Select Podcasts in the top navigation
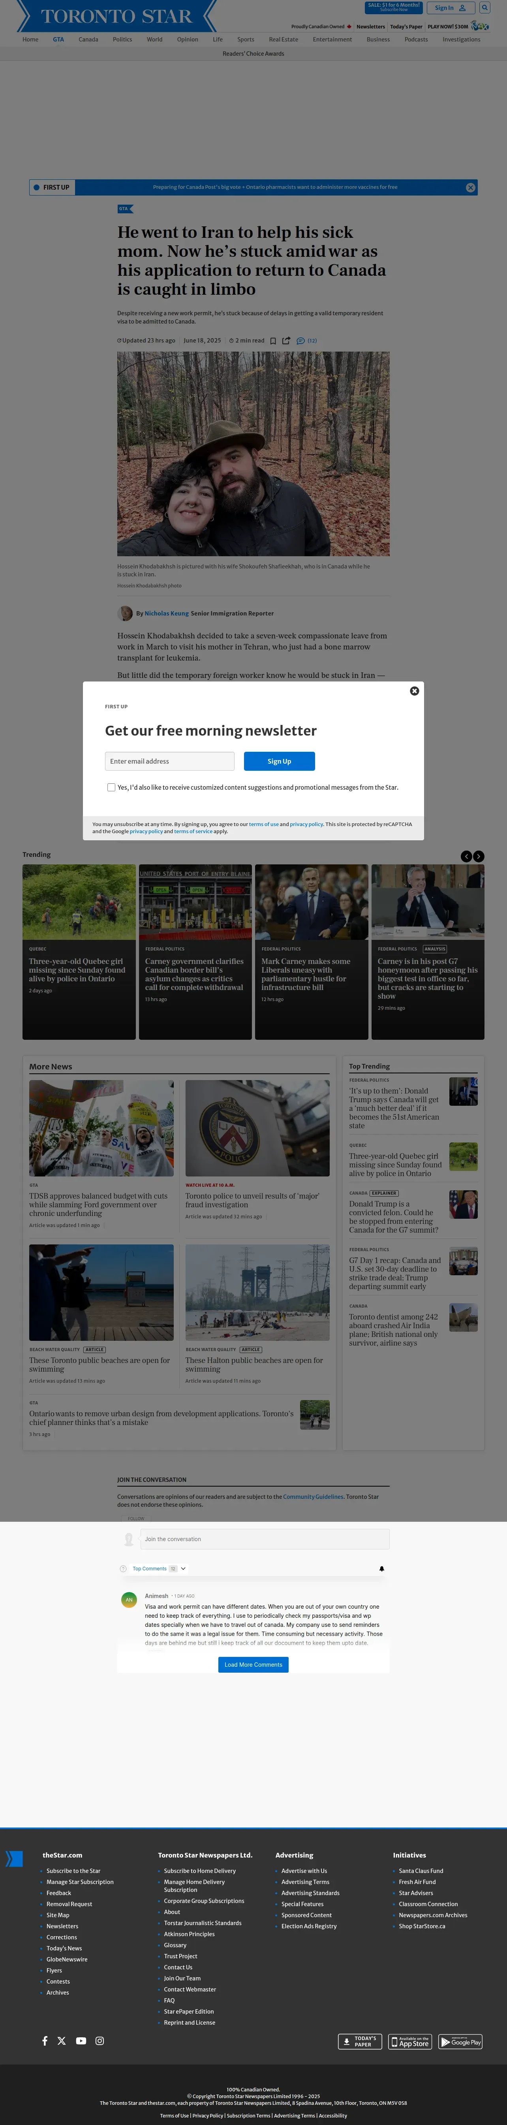The height and width of the screenshot is (2125, 507). pyautogui.click(x=416, y=40)
